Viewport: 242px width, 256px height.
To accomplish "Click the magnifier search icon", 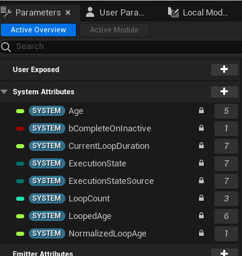I will pyautogui.click(x=5, y=47).
